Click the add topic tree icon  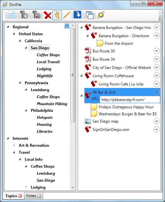point(24,15)
